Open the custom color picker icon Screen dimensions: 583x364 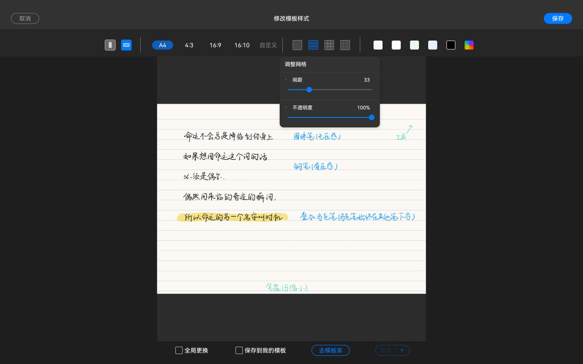[469, 45]
